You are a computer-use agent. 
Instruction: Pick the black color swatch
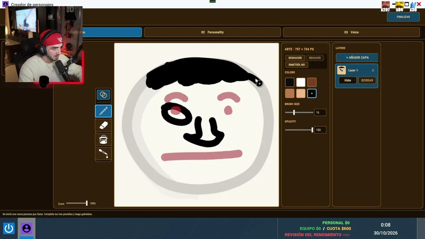(x=290, y=82)
